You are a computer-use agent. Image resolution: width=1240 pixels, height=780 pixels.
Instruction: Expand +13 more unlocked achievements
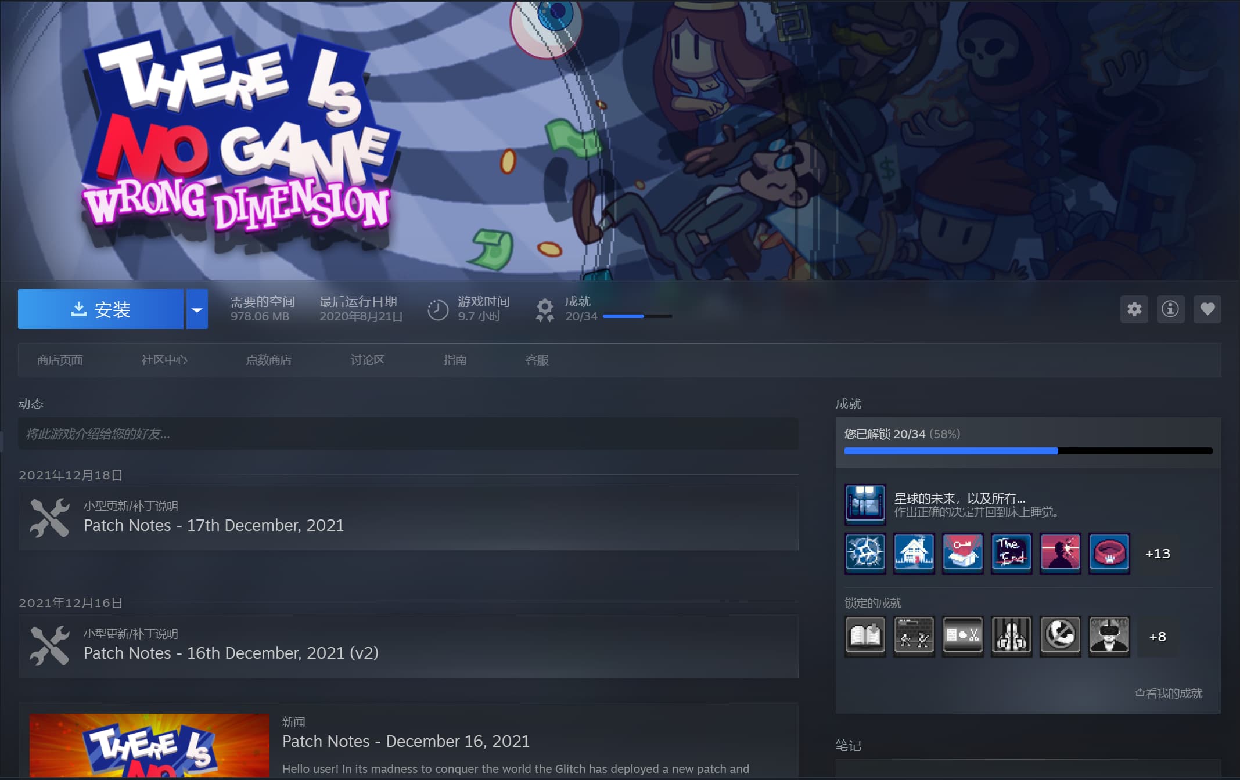click(x=1157, y=554)
